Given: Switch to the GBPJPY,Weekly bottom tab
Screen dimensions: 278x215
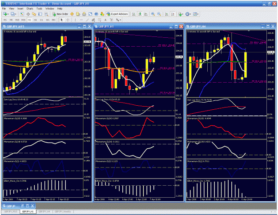Looking at the screenshot, I should click(63, 211).
